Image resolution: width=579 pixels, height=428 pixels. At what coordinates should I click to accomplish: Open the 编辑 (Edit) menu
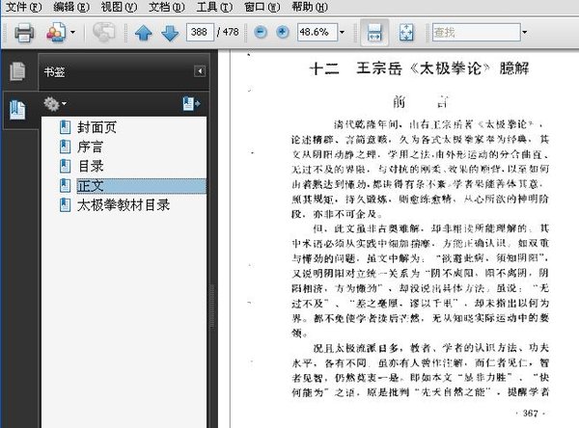click(70, 7)
